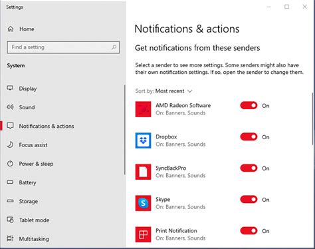Click the Print Notification app icon

pos(143,234)
